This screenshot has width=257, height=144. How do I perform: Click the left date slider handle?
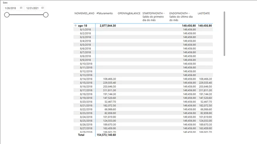[7, 15]
